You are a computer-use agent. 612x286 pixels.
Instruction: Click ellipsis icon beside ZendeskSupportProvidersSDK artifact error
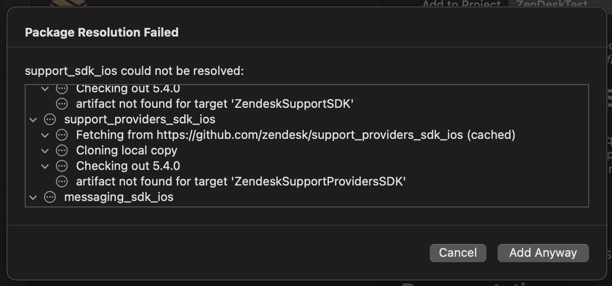tap(61, 181)
